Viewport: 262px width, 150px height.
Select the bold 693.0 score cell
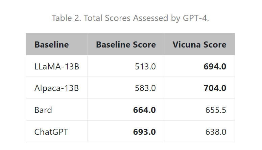pyautogui.click(x=144, y=132)
